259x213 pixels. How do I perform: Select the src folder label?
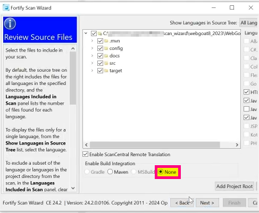point(112,63)
